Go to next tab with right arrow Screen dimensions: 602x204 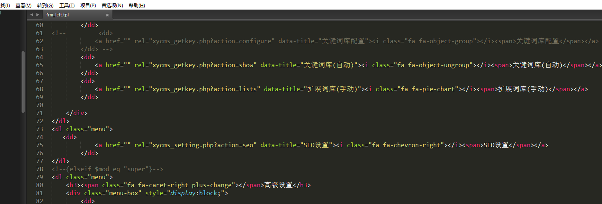[38, 15]
